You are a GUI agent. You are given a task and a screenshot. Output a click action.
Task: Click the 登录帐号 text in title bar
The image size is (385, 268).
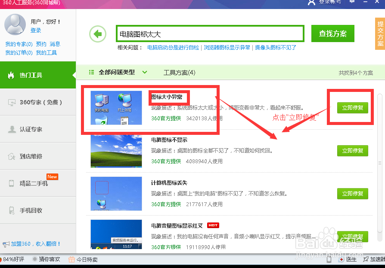pos(329,2)
